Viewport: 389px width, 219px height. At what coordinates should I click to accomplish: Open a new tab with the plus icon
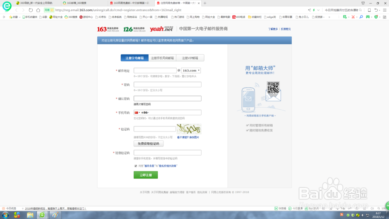[205, 3]
